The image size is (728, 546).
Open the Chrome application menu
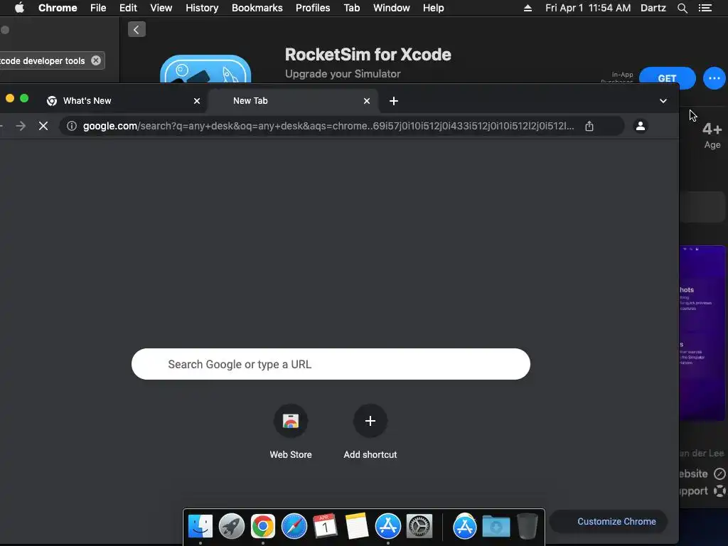coord(58,8)
